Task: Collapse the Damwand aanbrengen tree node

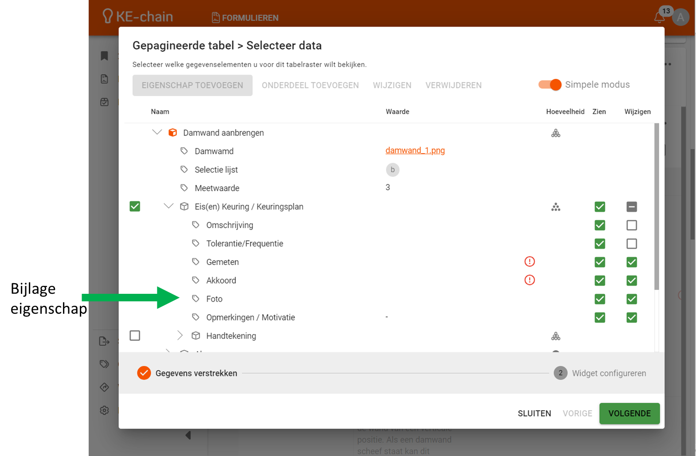Action: coord(157,133)
